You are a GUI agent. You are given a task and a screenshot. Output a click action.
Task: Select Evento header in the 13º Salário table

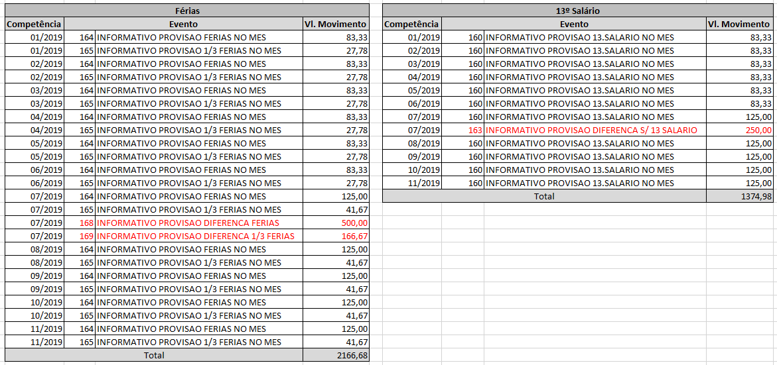click(574, 24)
